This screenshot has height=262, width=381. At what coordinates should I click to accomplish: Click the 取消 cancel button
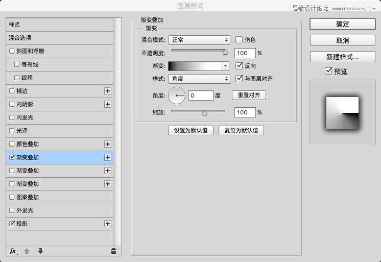point(343,40)
